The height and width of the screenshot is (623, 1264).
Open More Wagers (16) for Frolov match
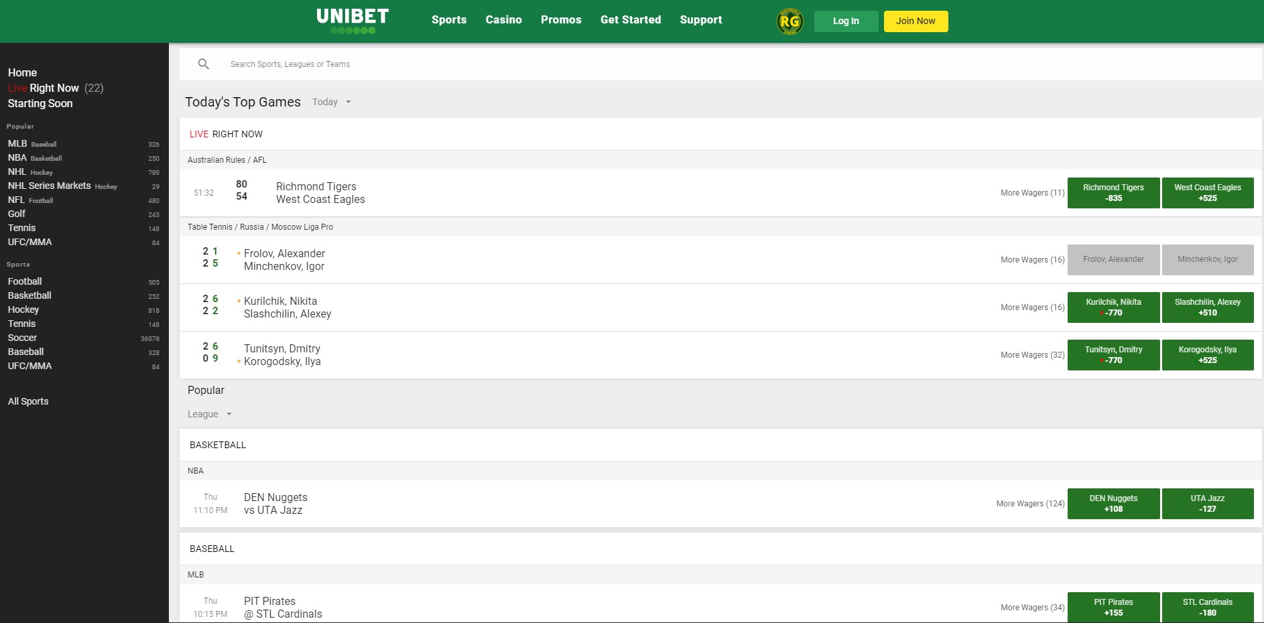(1032, 260)
